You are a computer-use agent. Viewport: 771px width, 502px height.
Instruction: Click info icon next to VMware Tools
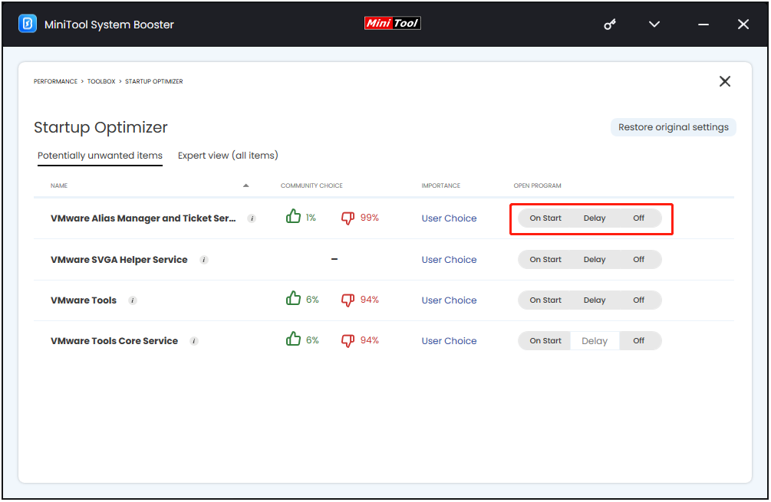pyautogui.click(x=133, y=300)
